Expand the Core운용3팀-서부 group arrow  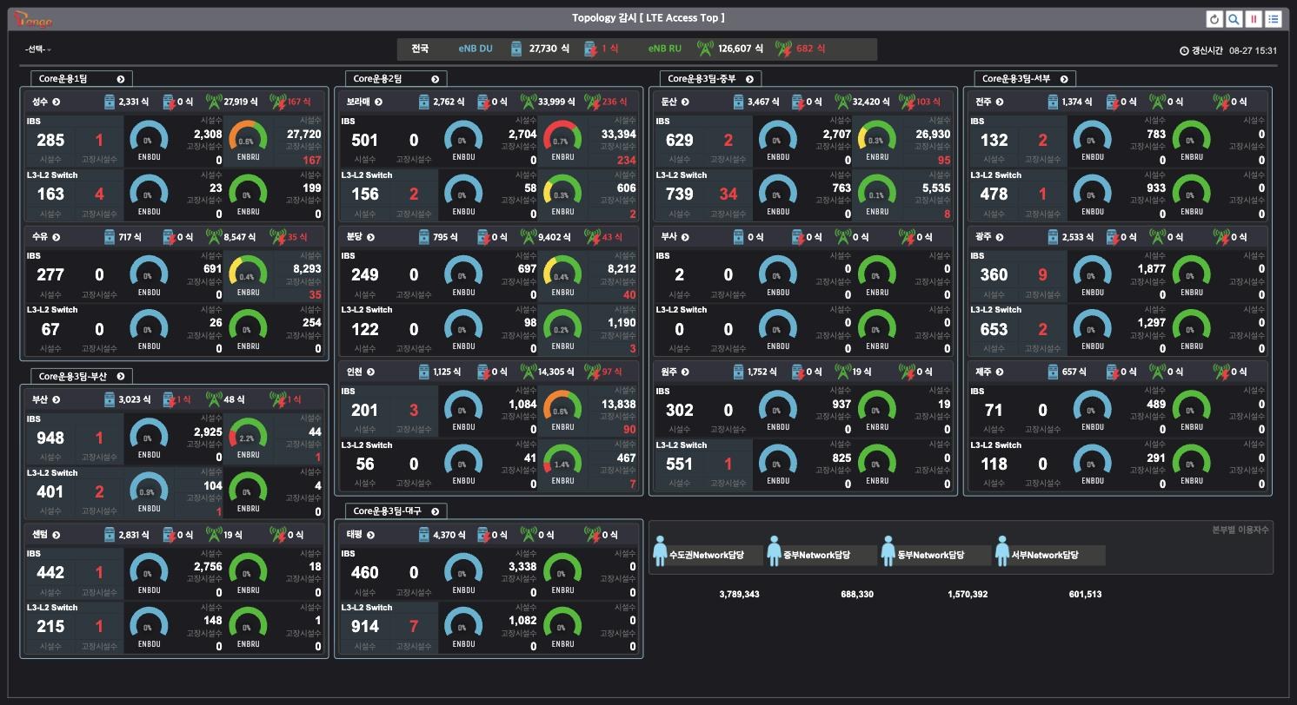[1064, 79]
